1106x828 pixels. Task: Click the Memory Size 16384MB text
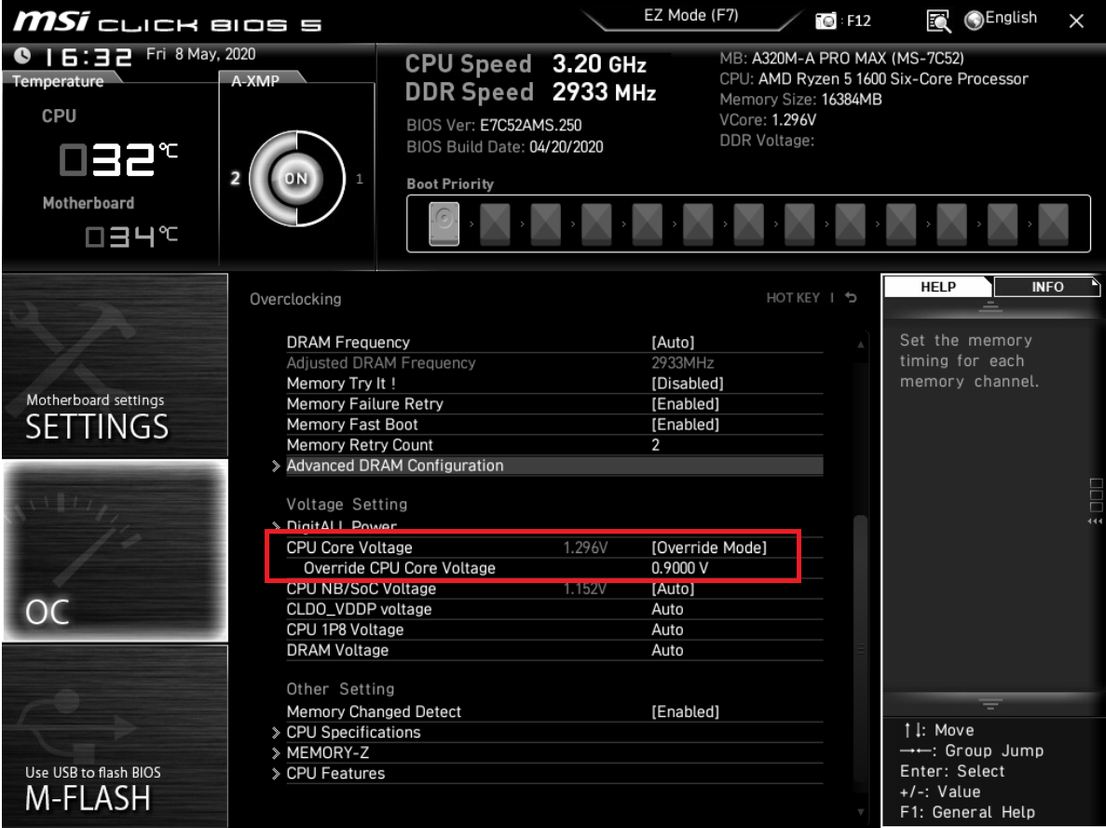(x=800, y=100)
